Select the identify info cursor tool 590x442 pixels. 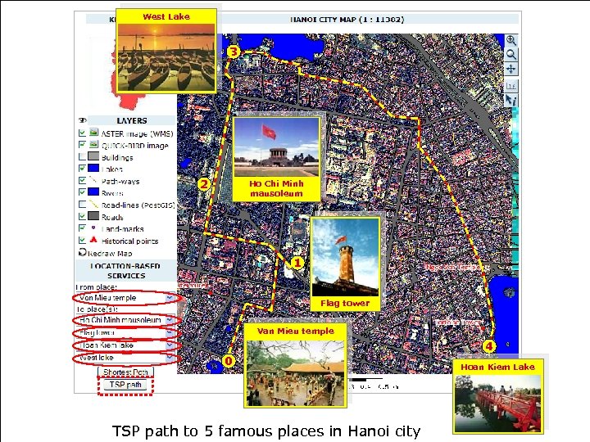point(511,101)
